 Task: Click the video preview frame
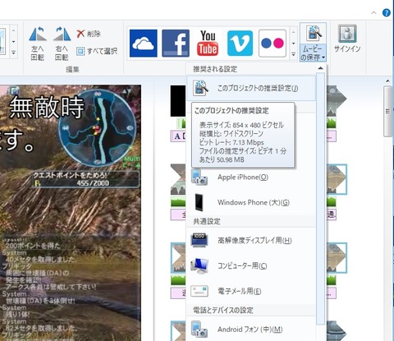[x=71, y=213]
